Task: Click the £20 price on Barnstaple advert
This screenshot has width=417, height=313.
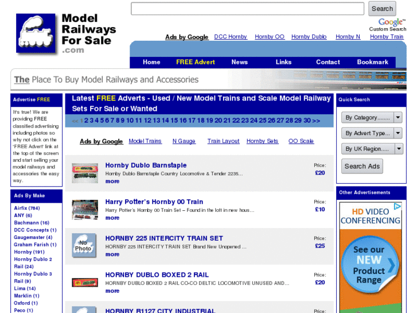Action: (x=320, y=173)
